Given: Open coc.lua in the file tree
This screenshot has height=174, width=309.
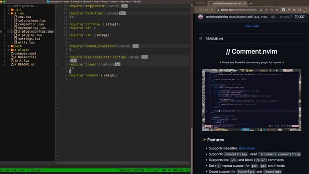Looking at the screenshot, I should coord(25,17).
